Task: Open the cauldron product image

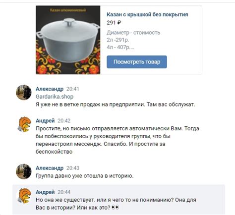Action: point(68,40)
